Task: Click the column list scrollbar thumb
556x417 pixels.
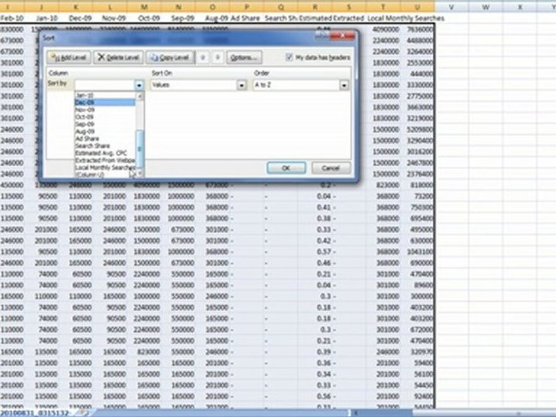Action: point(140,149)
